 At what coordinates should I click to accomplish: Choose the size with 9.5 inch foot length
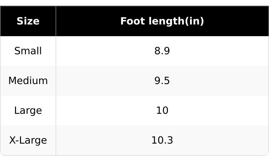tap(28, 81)
